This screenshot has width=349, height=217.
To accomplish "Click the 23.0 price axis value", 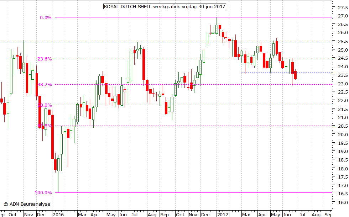I will [x=343, y=84].
